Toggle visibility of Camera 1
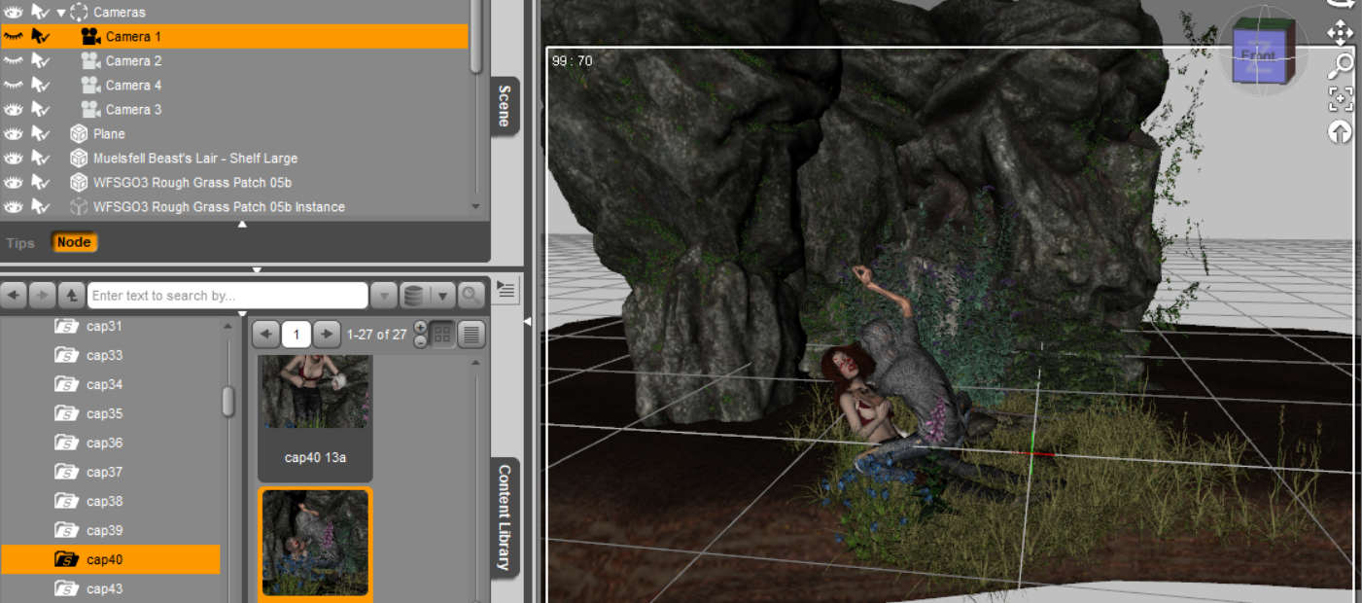The image size is (1362, 603). pos(13,37)
